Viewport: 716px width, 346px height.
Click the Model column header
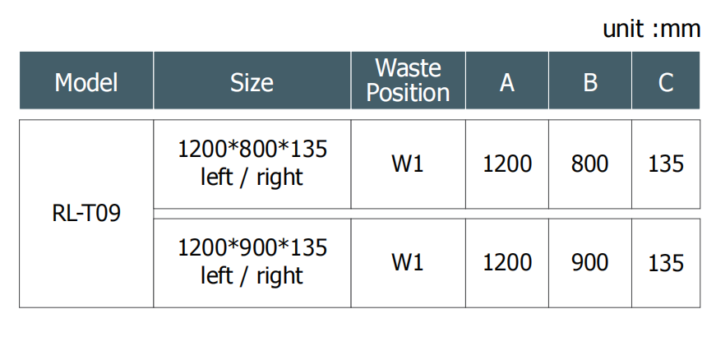[x=86, y=82]
